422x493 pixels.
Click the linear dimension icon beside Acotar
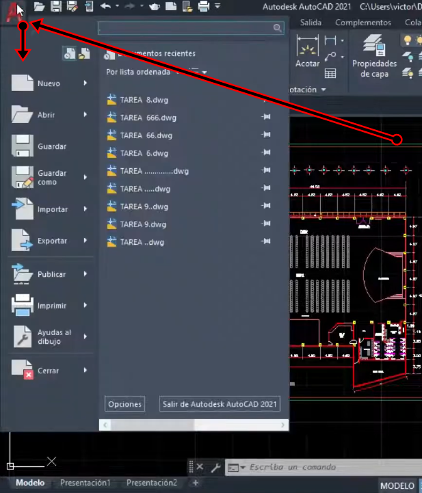click(x=330, y=40)
